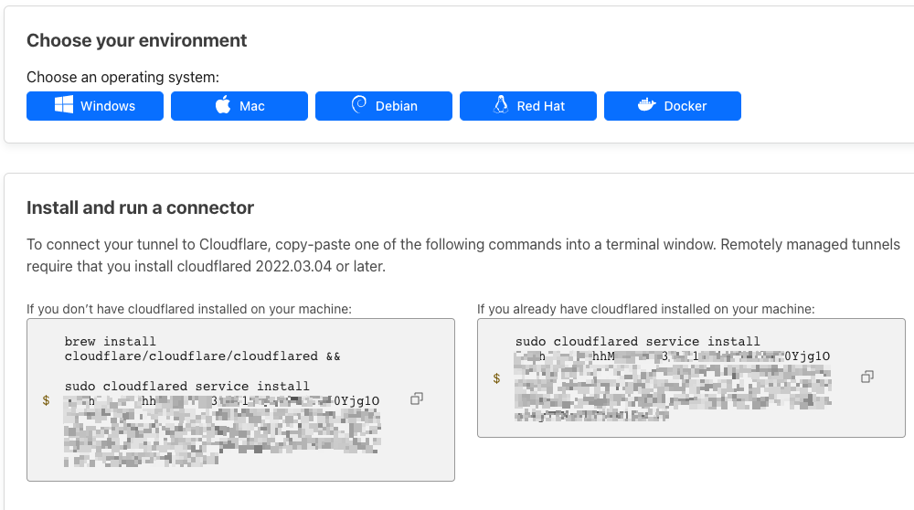Image resolution: width=914 pixels, height=510 pixels.
Task: Select the Debian swirl icon
Action: pyautogui.click(x=359, y=105)
